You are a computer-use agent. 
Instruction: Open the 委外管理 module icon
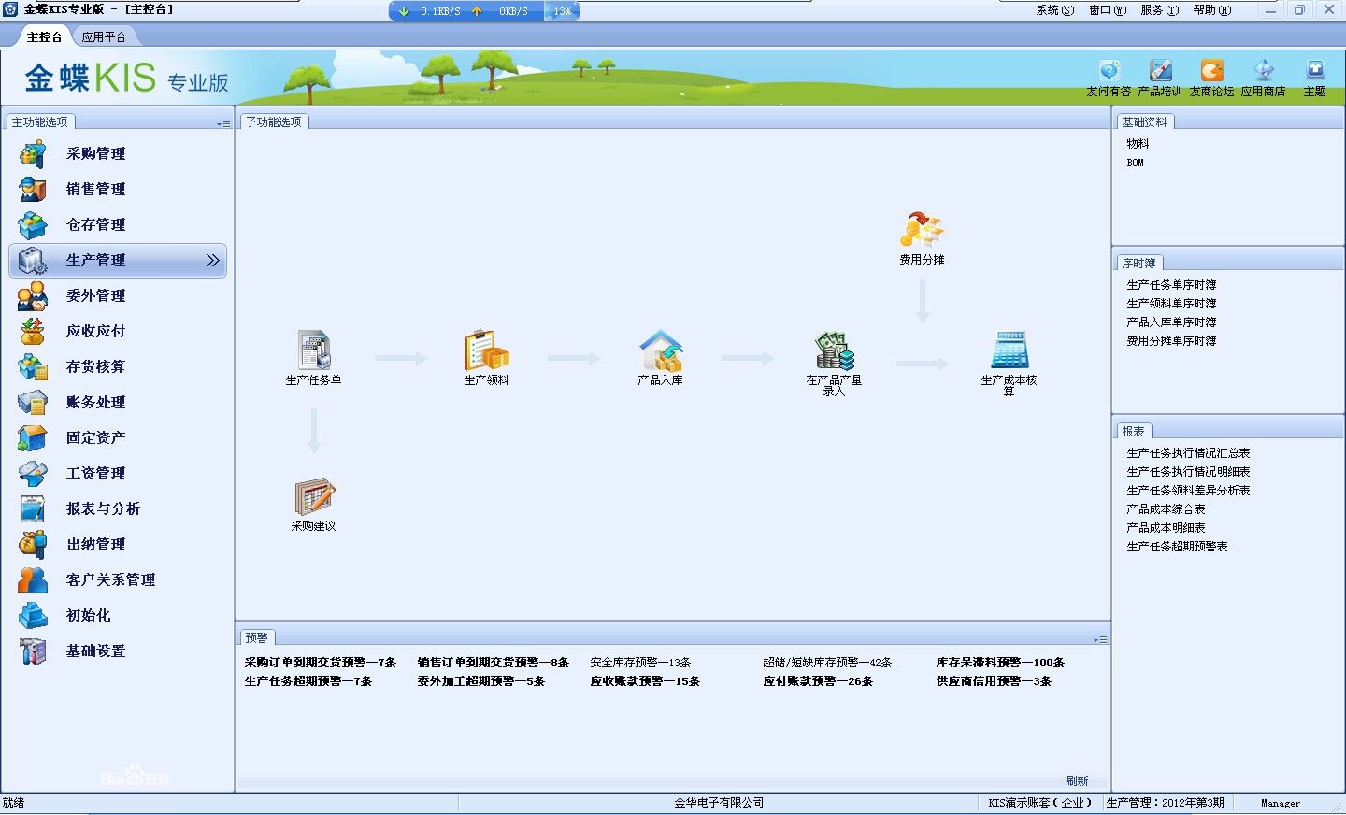point(33,296)
